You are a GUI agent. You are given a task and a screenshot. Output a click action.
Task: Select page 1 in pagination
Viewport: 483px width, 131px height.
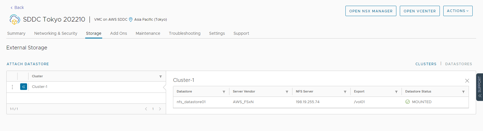(153, 109)
